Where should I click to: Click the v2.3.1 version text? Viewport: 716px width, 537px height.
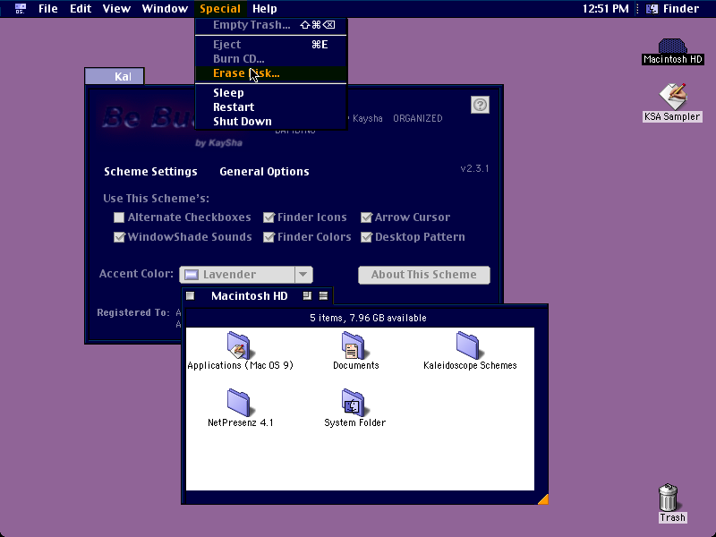[x=475, y=168]
